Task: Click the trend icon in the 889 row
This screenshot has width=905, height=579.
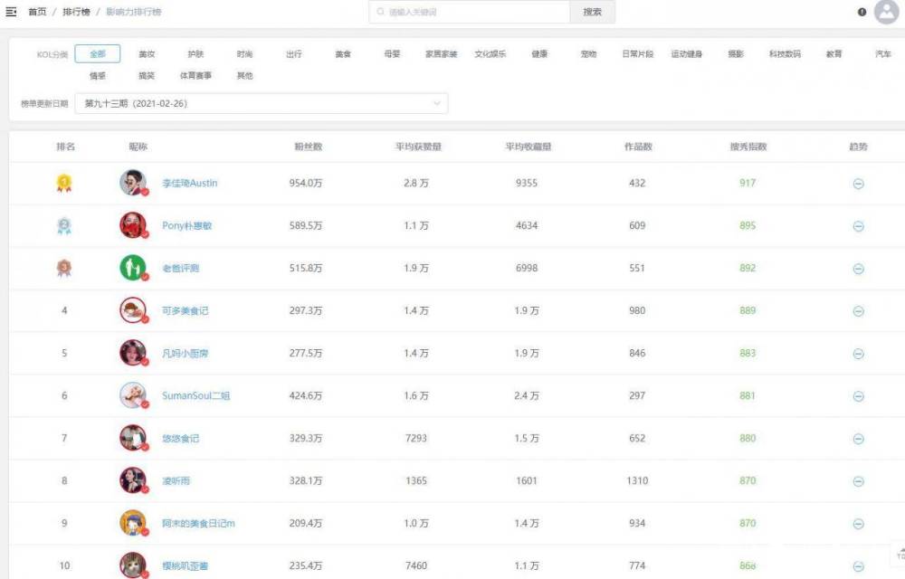Action: (x=858, y=311)
